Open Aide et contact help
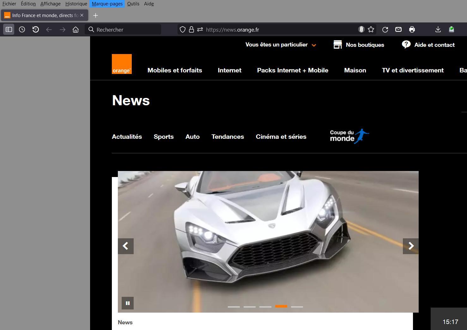The image size is (467, 330). click(x=428, y=45)
